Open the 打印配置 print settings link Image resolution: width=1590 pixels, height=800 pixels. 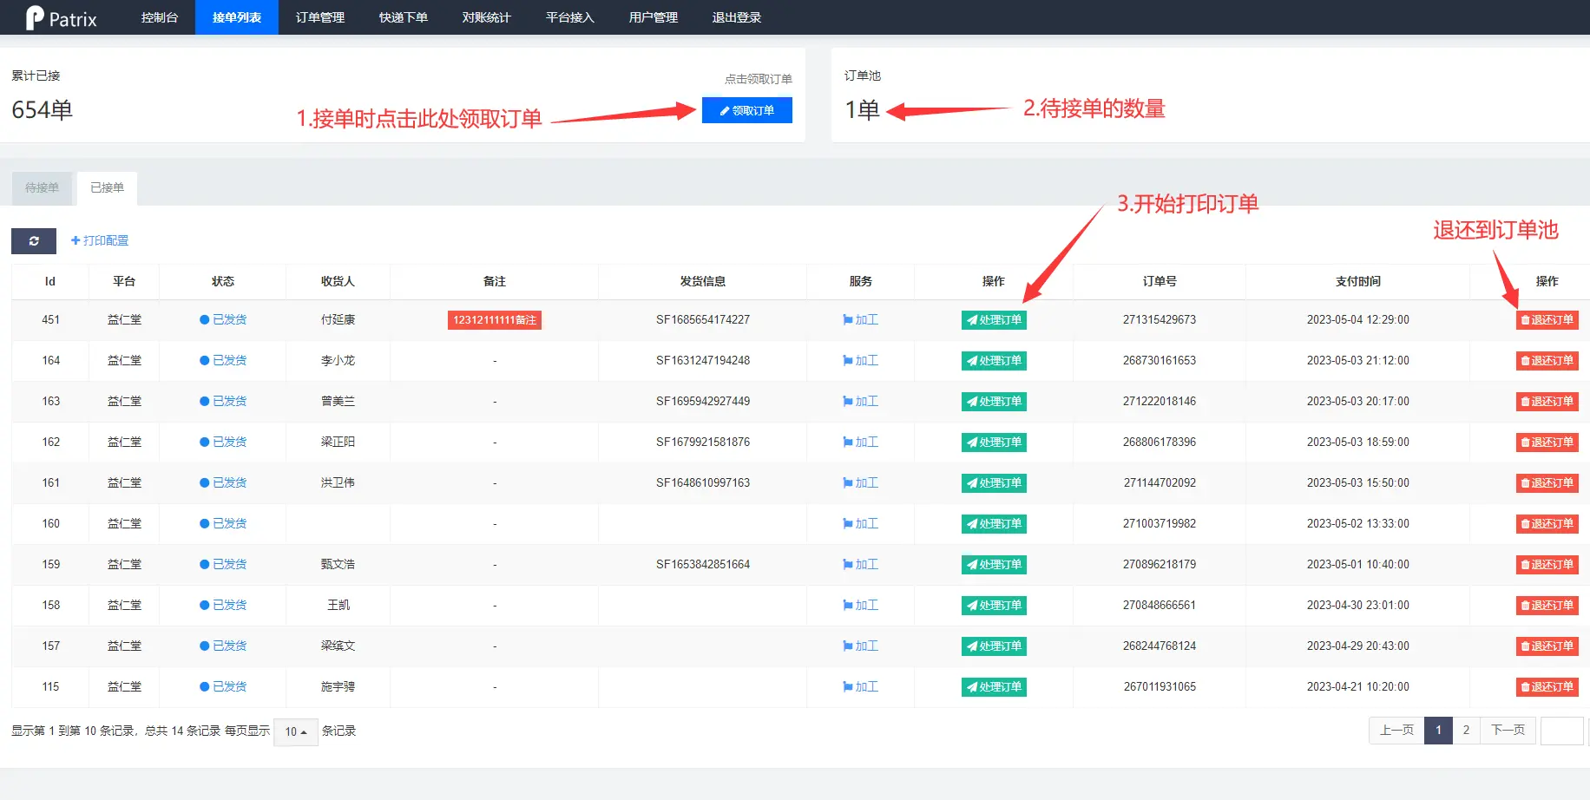(100, 240)
